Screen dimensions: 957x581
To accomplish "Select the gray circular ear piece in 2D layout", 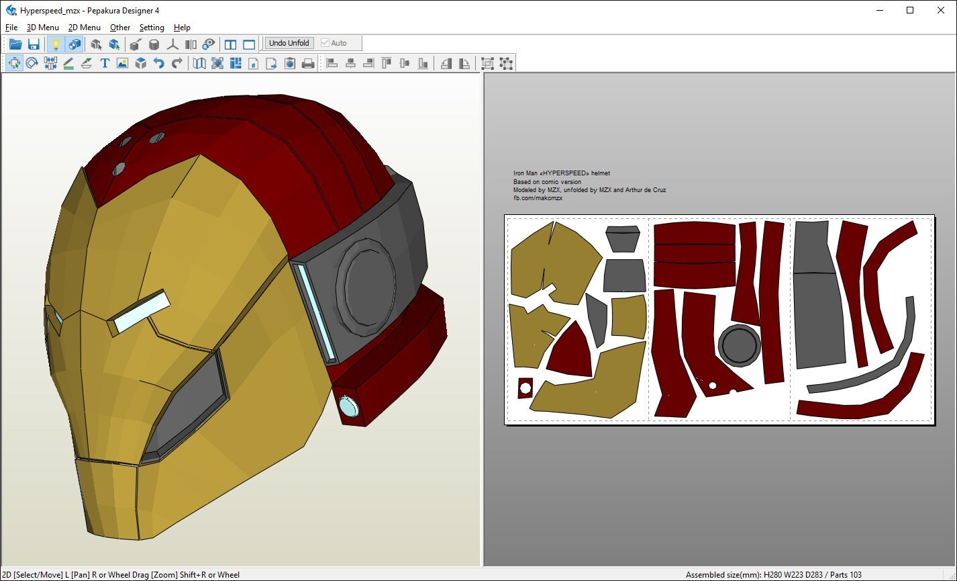I will click(740, 345).
